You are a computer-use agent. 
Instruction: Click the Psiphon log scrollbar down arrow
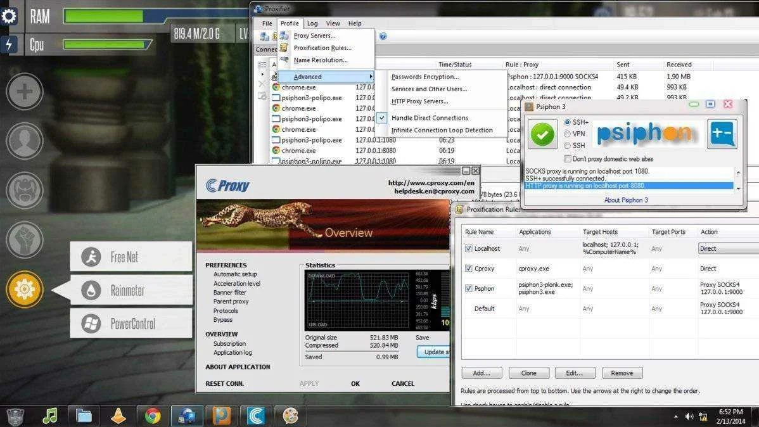click(x=738, y=189)
